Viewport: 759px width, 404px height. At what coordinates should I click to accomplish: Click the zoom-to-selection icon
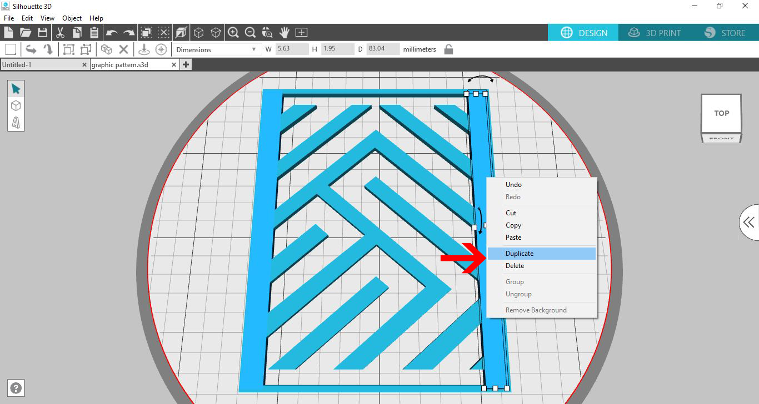[x=267, y=32]
